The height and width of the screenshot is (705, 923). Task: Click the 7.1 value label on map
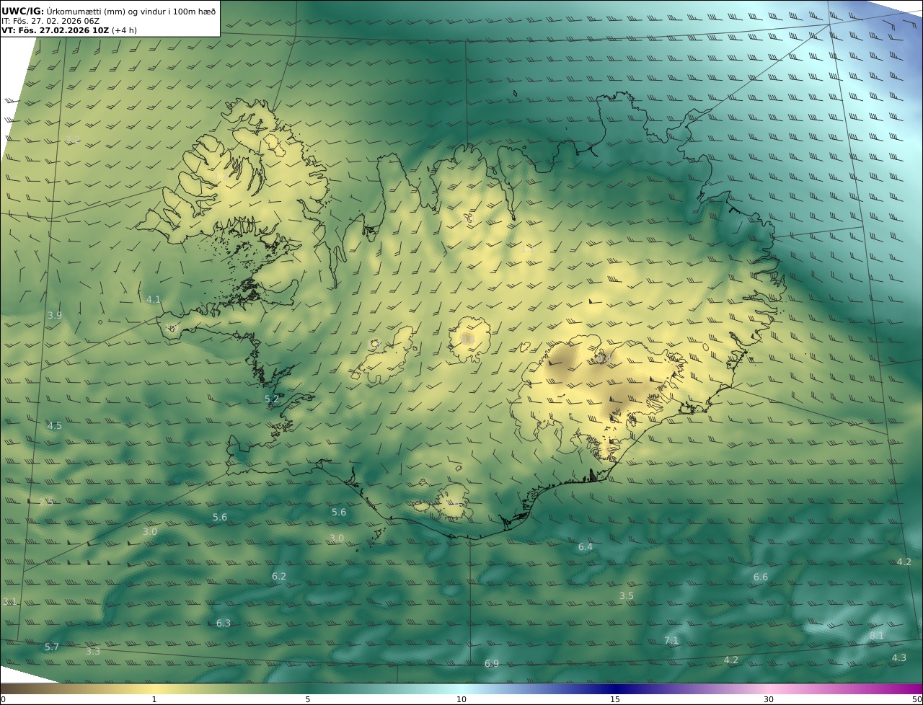click(671, 640)
